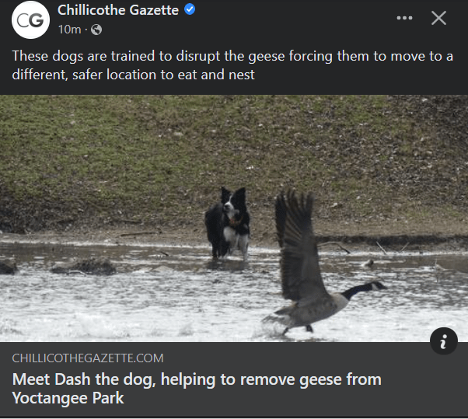Viewport: 468px width, 419px height.
Task: Click the post caption about trained dogs
Action: [x=232, y=65]
